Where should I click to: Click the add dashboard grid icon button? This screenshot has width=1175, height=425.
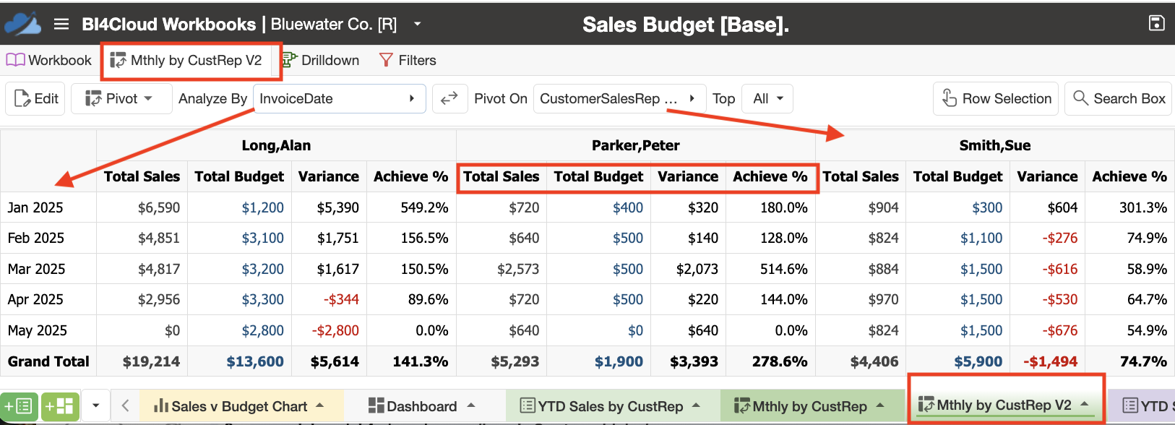point(60,406)
